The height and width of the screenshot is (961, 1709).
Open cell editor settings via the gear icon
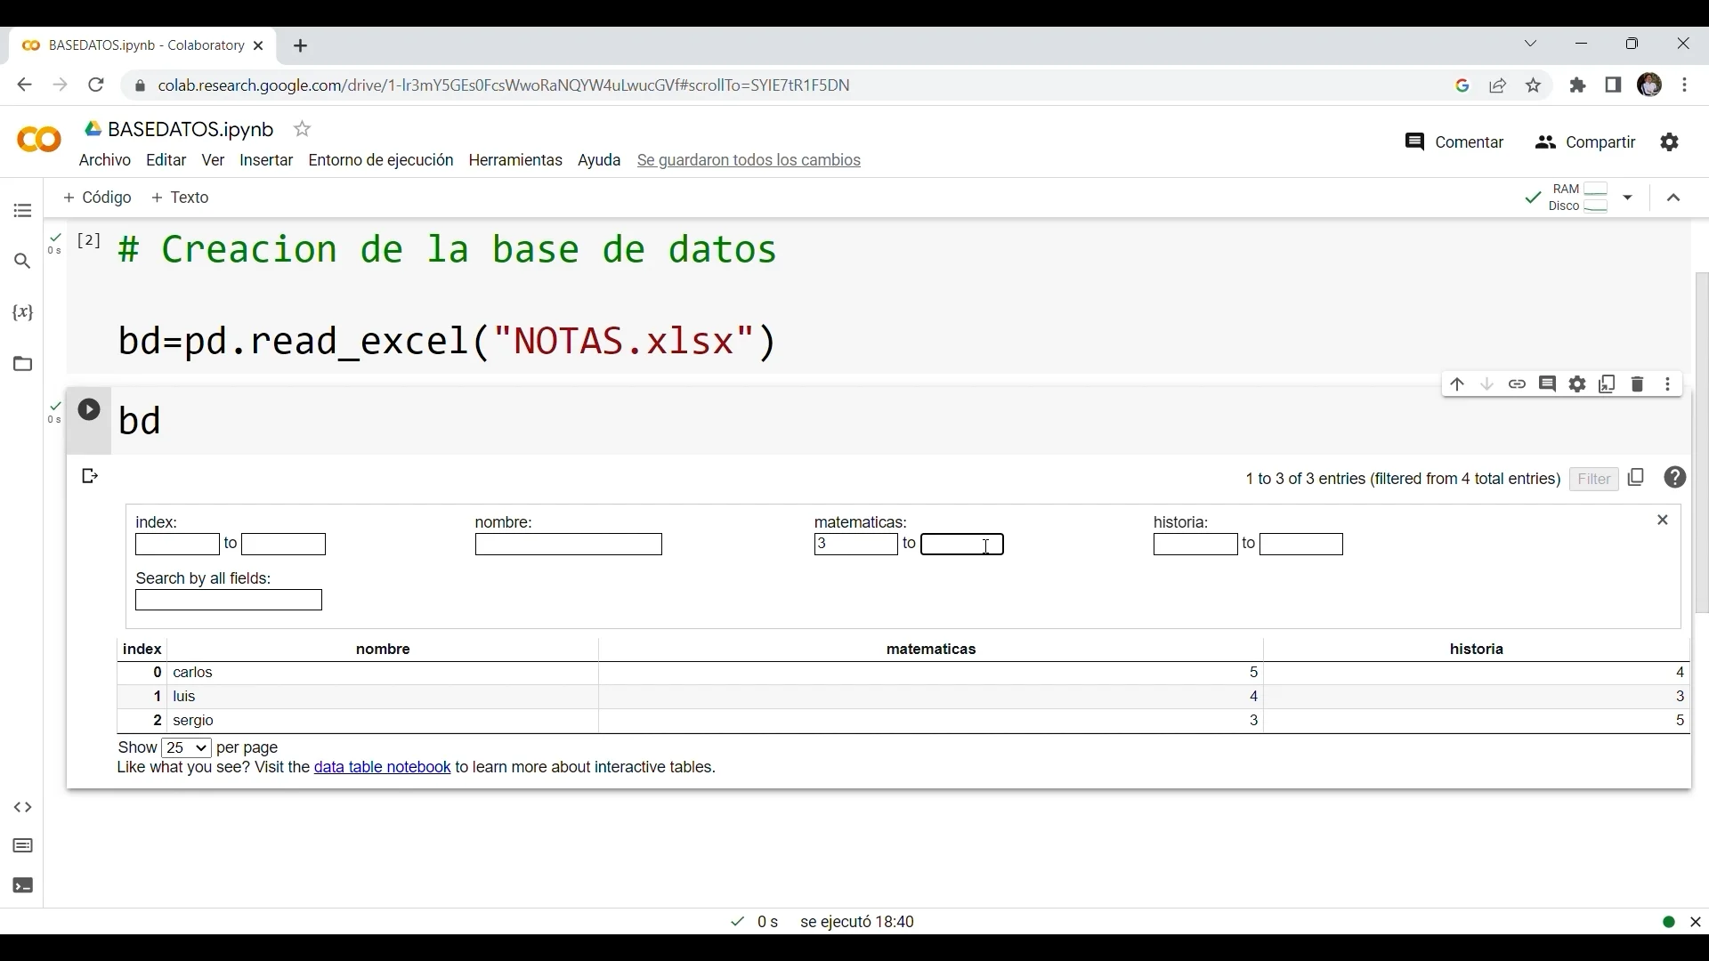pos(1578,385)
